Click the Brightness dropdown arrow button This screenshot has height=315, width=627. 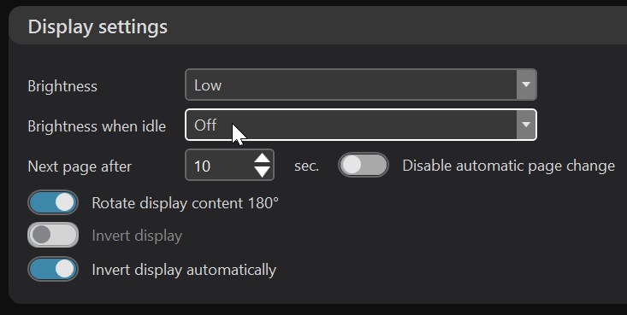click(x=526, y=85)
